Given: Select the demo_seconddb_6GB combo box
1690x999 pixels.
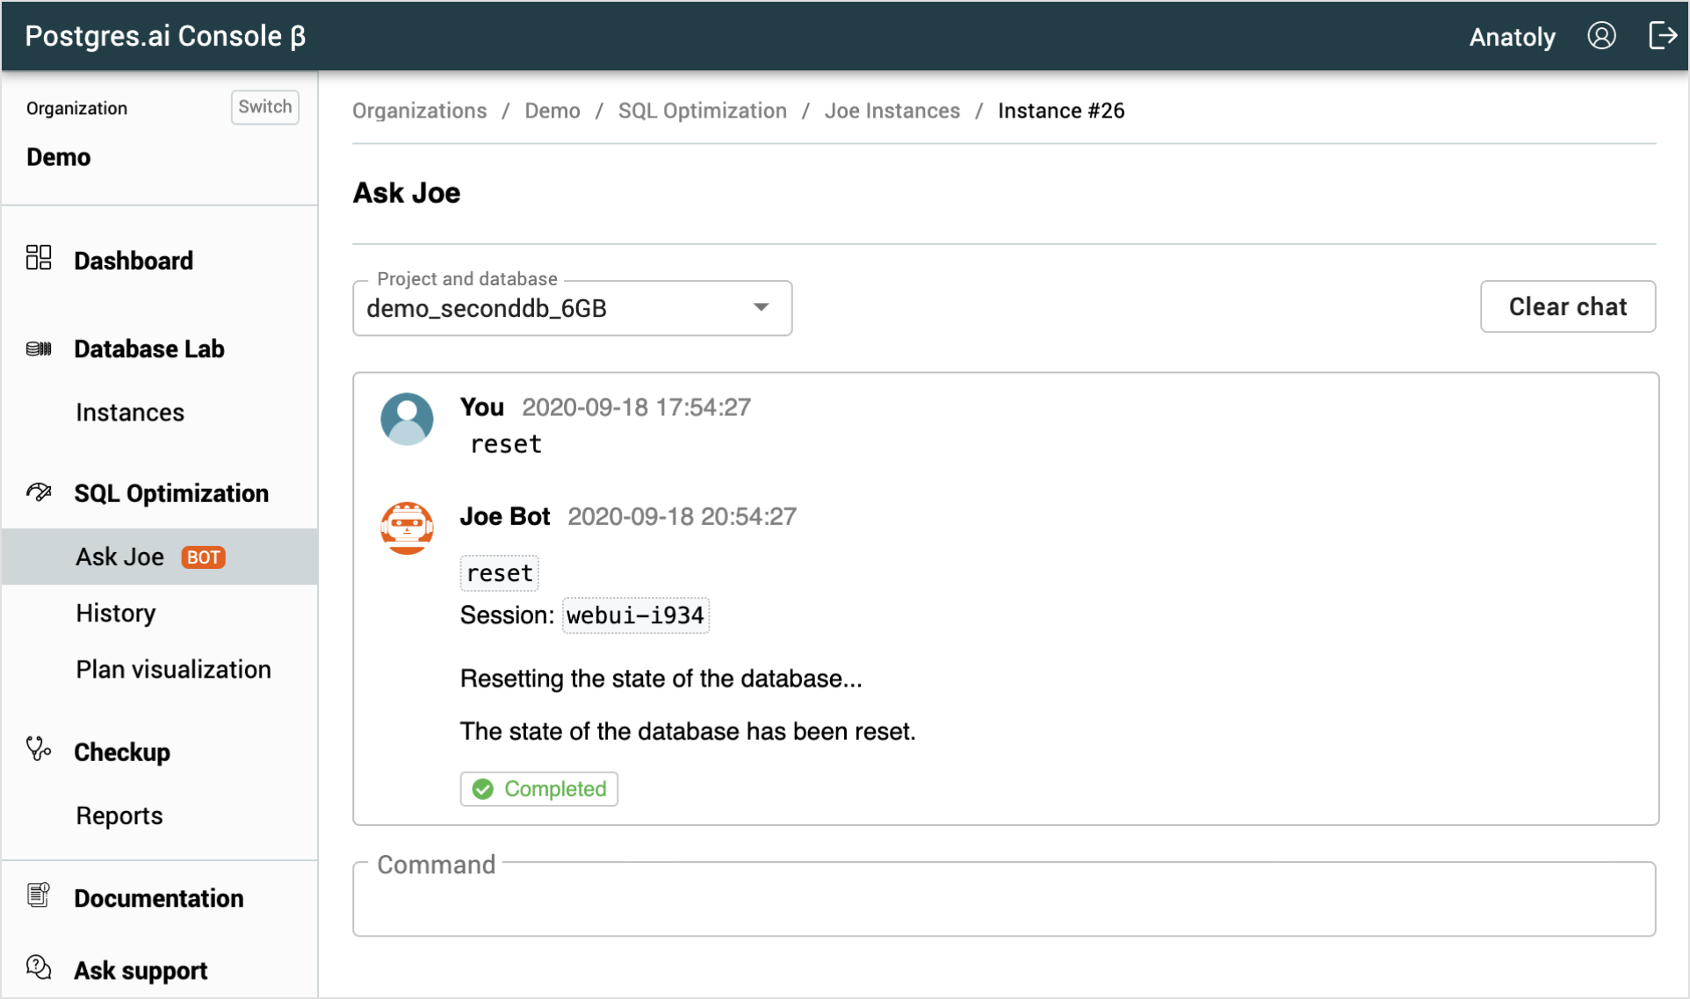Looking at the screenshot, I should 572,308.
